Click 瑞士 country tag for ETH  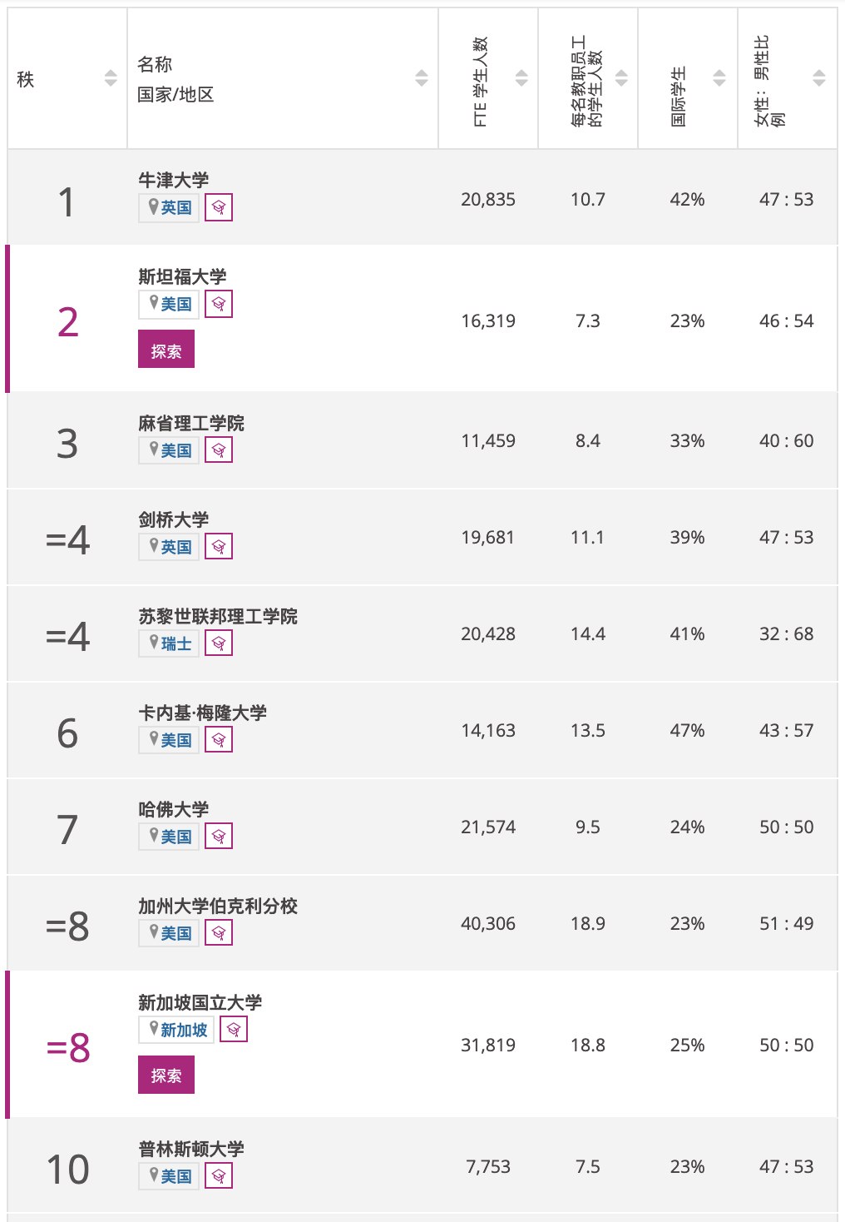(169, 643)
